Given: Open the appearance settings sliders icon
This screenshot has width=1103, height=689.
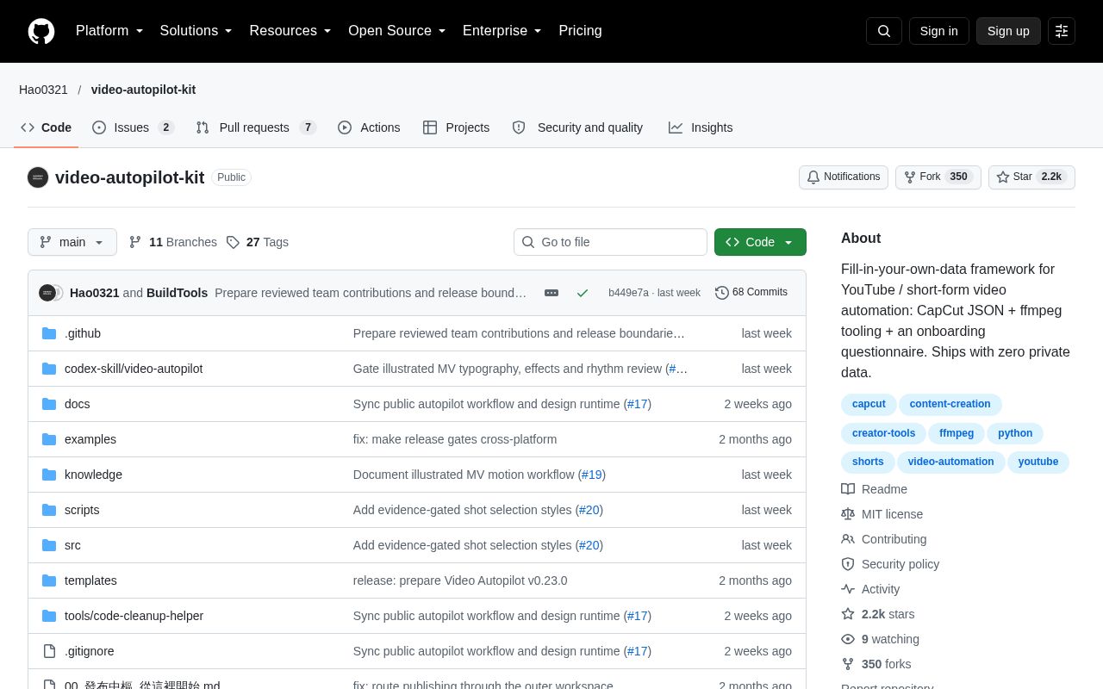Looking at the screenshot, I should (1062, 31).
